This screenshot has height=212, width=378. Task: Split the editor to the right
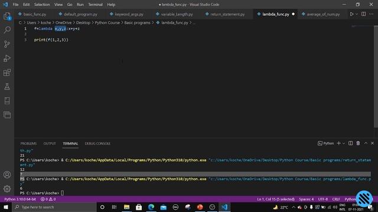pyautogui.click(x=364, y=14)
